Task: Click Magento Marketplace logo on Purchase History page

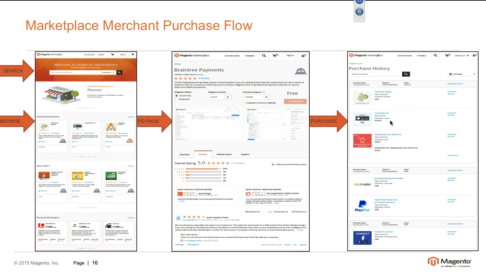Action: [366, 55]
